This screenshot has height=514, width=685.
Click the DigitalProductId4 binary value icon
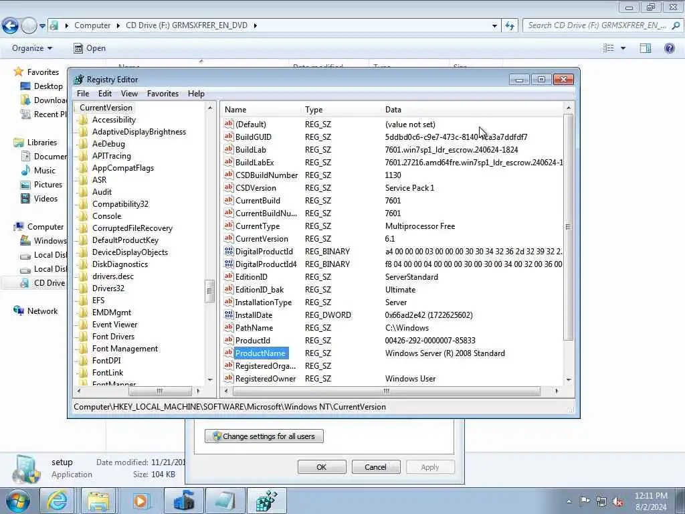[x=229, y=264]
